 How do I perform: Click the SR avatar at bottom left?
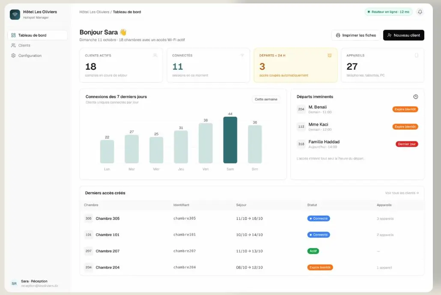coord(14,283)
